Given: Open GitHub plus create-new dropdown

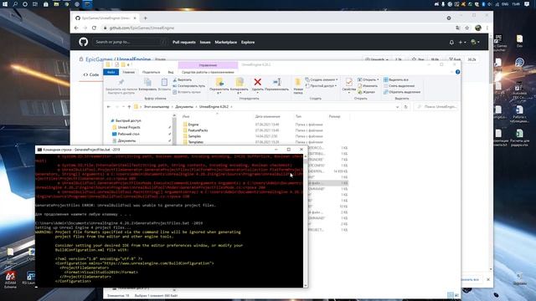Looking at the screenshot, I should pos(462,43).
